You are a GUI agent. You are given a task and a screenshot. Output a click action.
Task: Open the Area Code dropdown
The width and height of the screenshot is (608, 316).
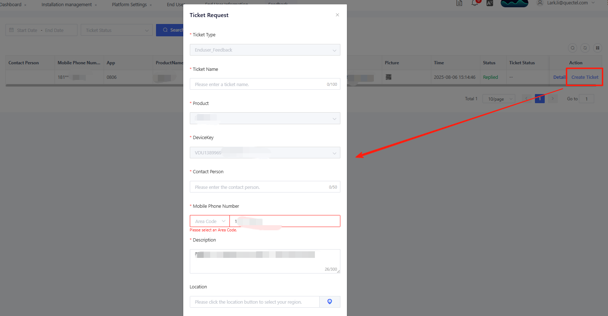210,221
